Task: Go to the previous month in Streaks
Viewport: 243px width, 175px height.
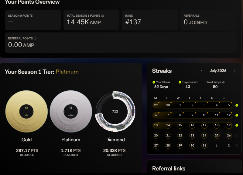Action: [x=202, y=71]
